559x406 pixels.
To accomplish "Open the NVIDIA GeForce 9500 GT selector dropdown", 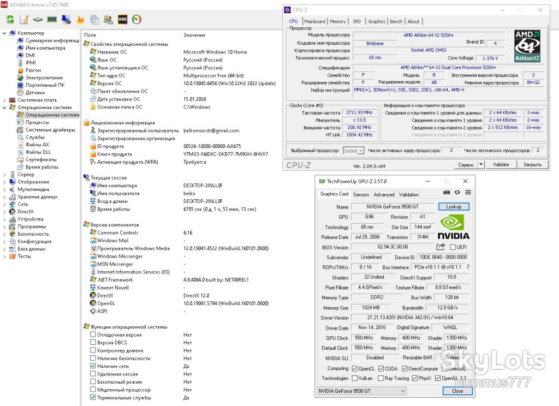I will click(x=361, y=391).
